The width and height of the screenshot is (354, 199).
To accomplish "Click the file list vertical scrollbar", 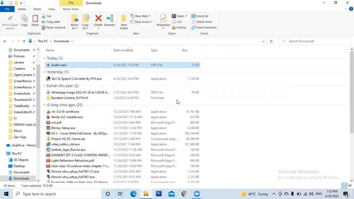I will pyautogui.click(x=352, y=92).
